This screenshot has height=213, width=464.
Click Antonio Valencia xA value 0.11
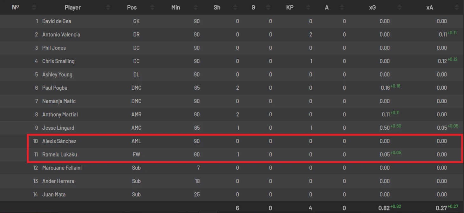click(x=443, y=35)
